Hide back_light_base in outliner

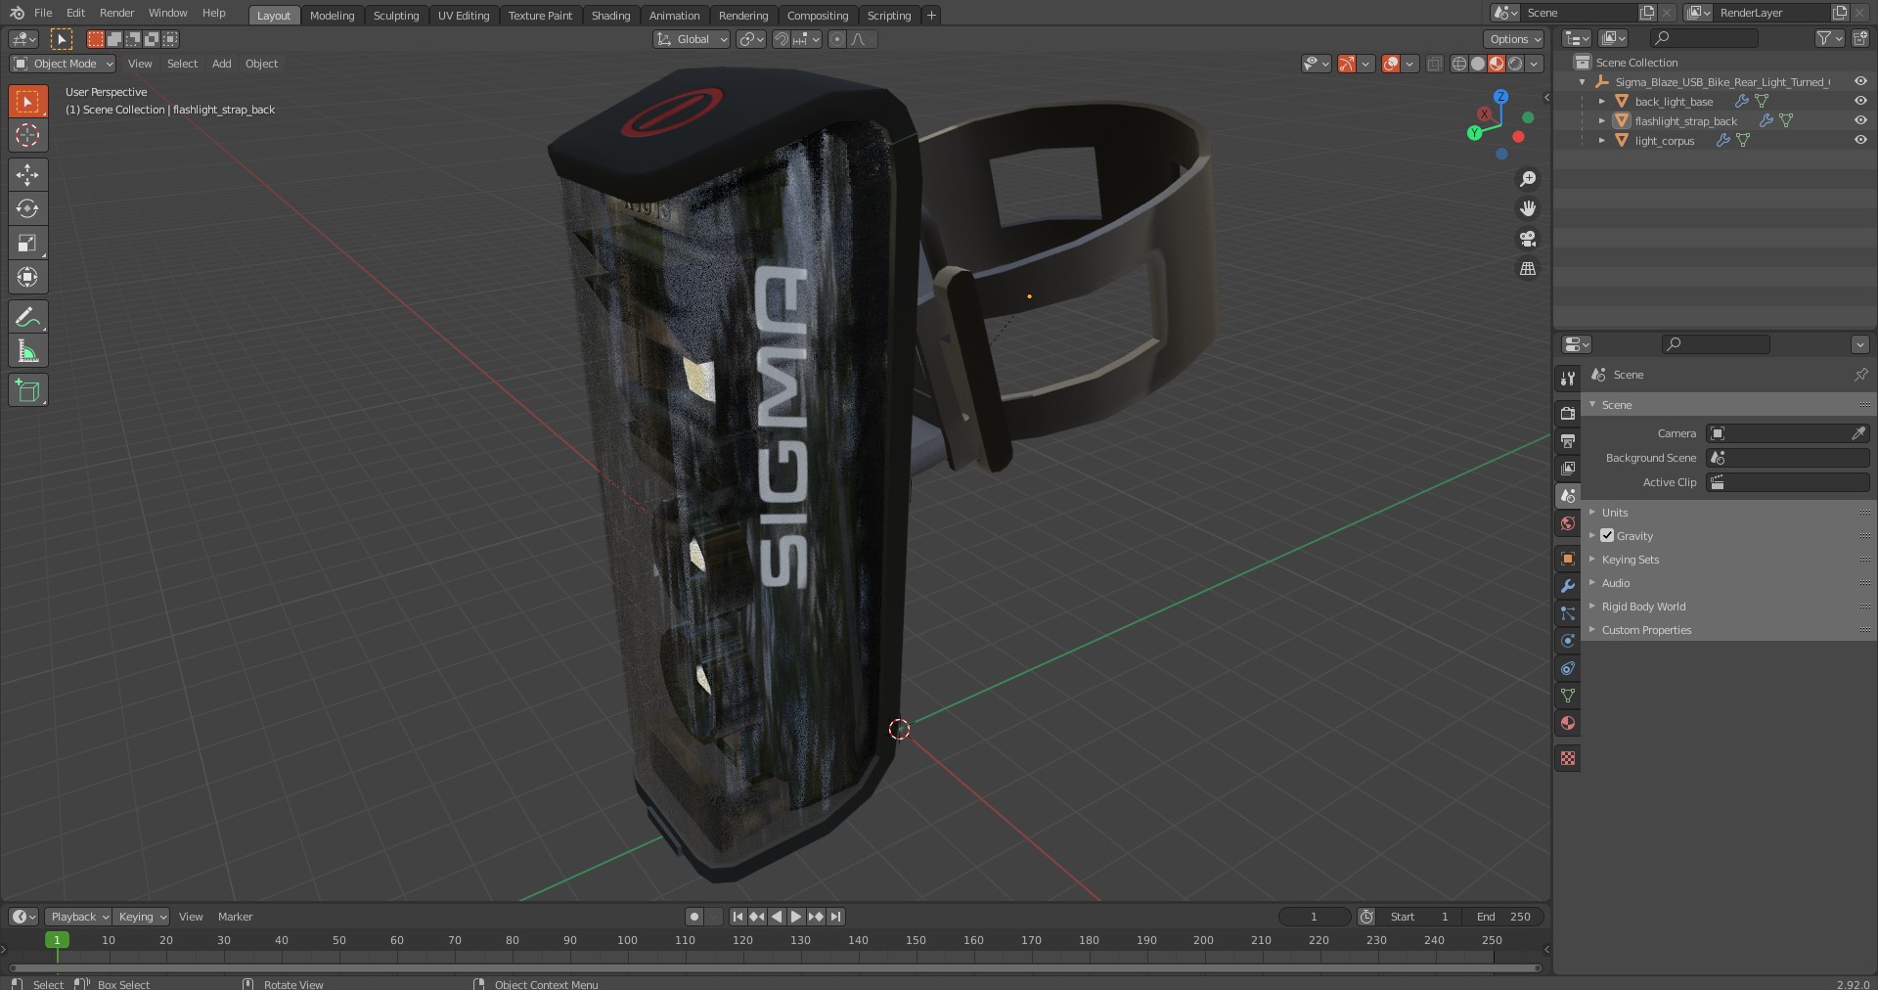pos(1860,101)
